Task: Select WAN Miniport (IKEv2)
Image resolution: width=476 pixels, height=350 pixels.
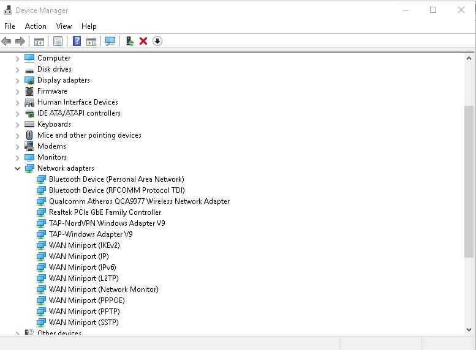Action: 84,245
